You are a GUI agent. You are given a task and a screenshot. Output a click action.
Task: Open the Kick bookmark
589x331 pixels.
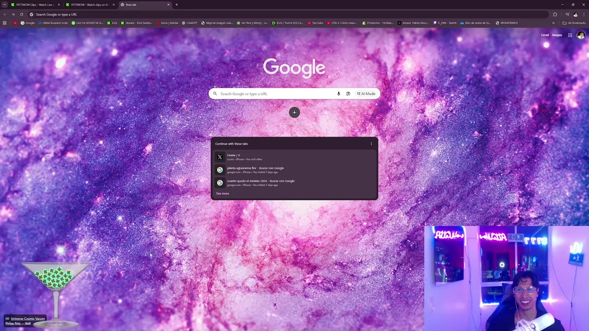(112, 23)
